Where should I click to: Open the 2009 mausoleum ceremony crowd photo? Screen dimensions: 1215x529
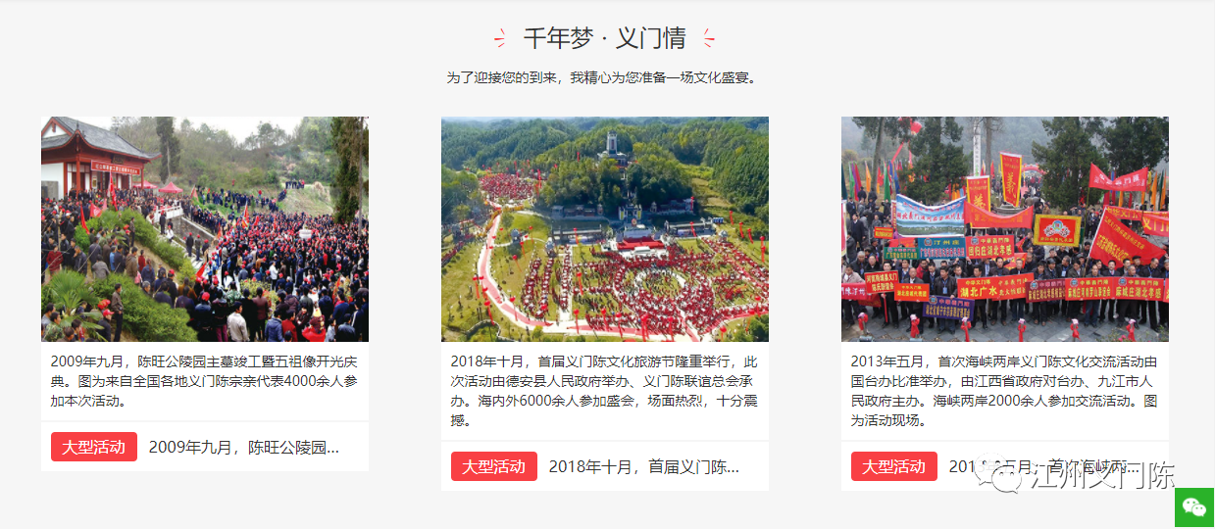pos(205,229)
